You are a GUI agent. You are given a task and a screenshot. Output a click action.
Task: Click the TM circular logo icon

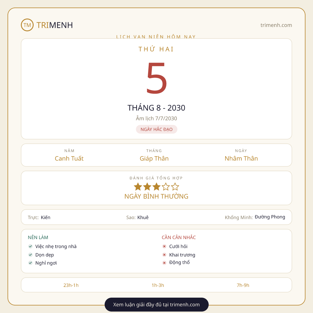coord(27,25)
